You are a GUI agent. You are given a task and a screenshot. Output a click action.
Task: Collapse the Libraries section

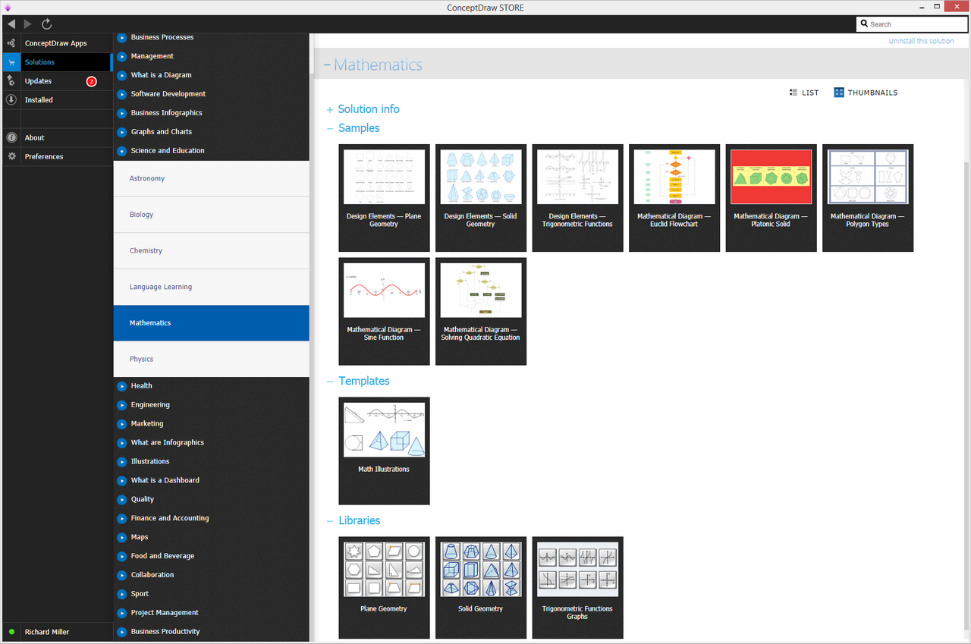click(x=330, y=521)
